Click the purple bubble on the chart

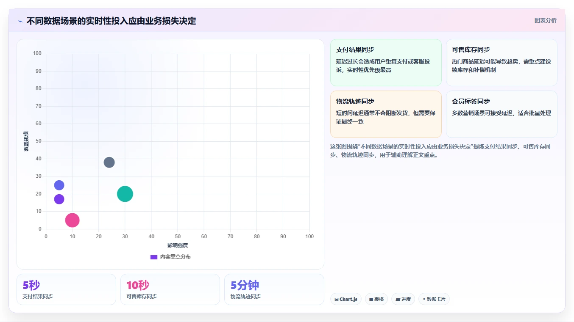(x=59, y=199)
